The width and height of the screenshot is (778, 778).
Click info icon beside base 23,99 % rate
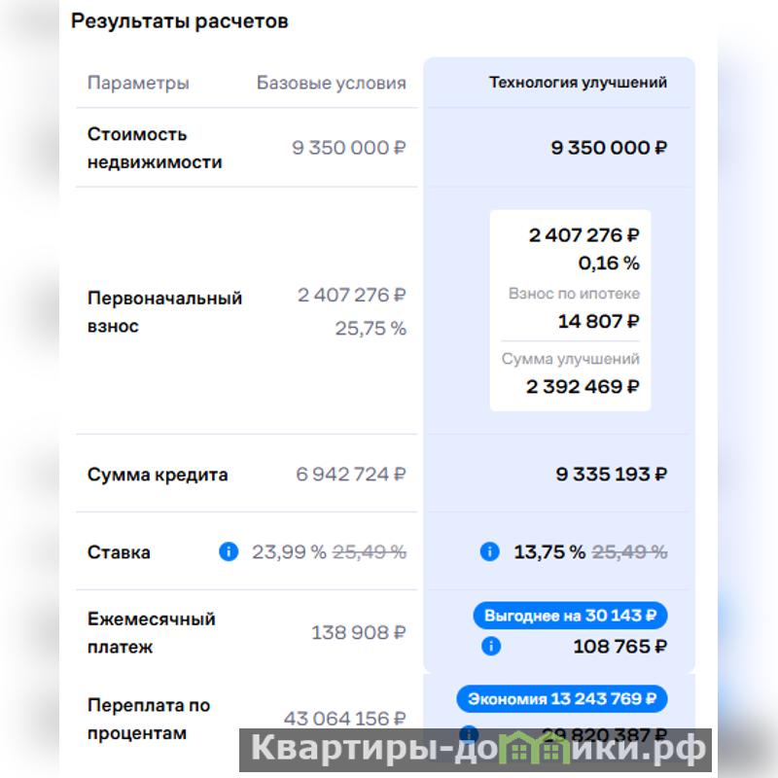(229, 552)
